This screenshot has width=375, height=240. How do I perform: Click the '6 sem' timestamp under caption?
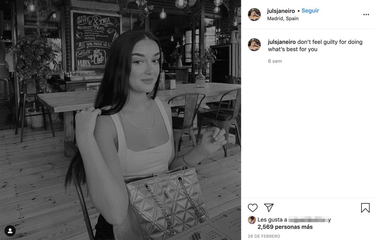pyautogui.click(x=275, y=61)
